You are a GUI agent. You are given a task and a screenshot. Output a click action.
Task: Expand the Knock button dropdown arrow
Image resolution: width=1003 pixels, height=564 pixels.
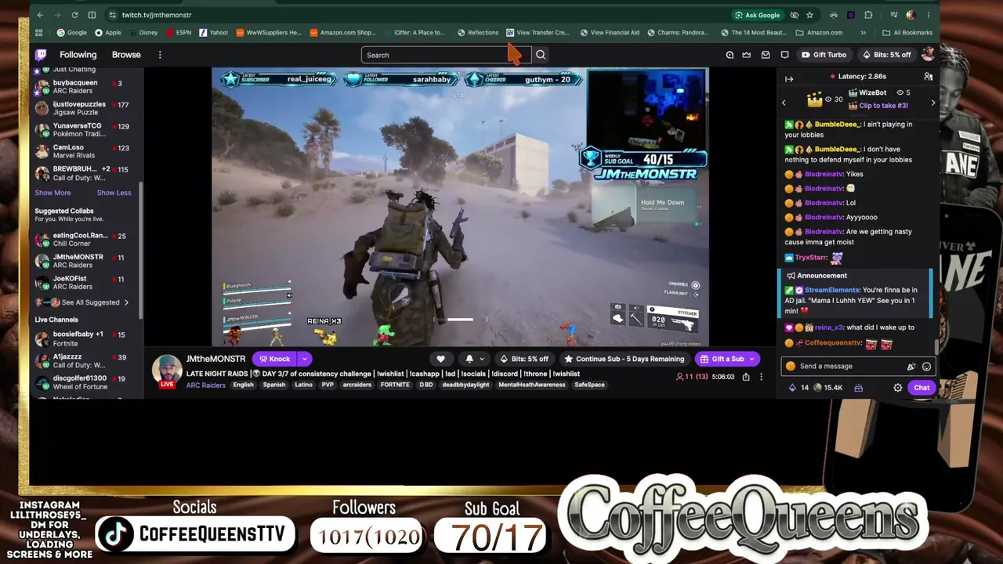point(304,359)
